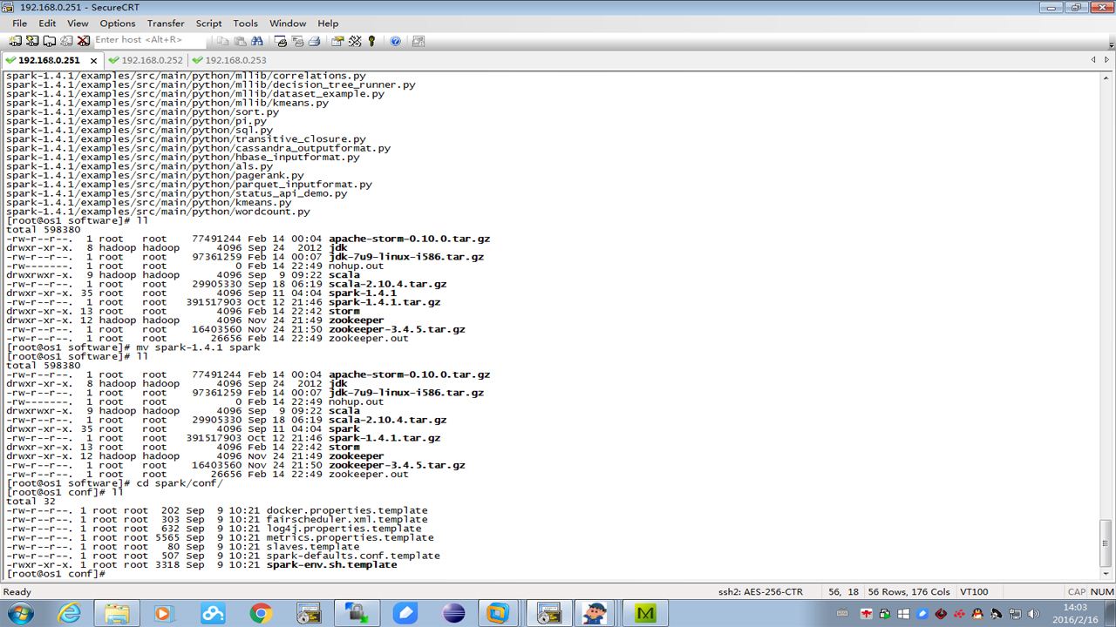Image resolution: width=1116 pixels, height=627 pixels.
Task: Open Global Options tools icon
Action: coord(355,41)
